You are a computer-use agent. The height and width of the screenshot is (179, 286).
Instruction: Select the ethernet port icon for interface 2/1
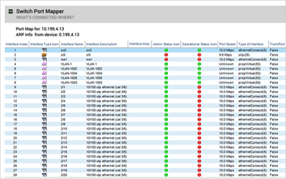pyautogui.click(x=44, y=87)
